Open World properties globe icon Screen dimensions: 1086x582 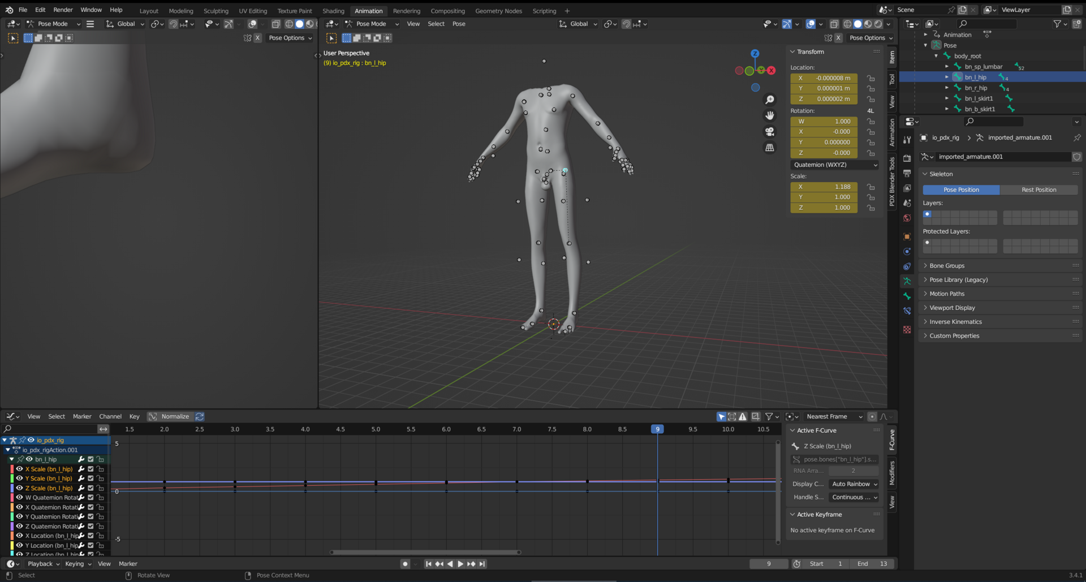(x=907, y=218)
